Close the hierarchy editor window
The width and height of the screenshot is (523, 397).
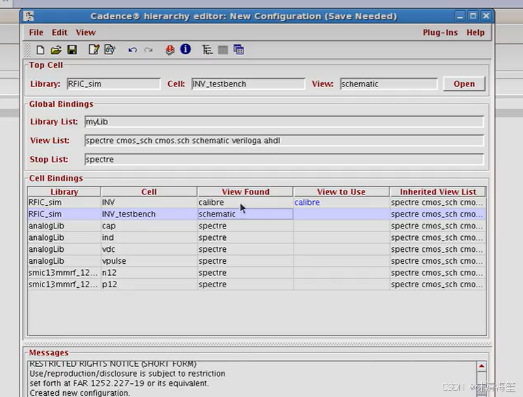point(486,16)
